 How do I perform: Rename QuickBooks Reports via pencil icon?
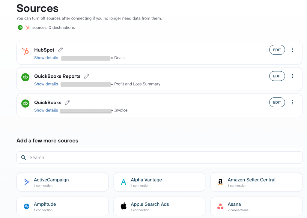[x=87, y=76]
